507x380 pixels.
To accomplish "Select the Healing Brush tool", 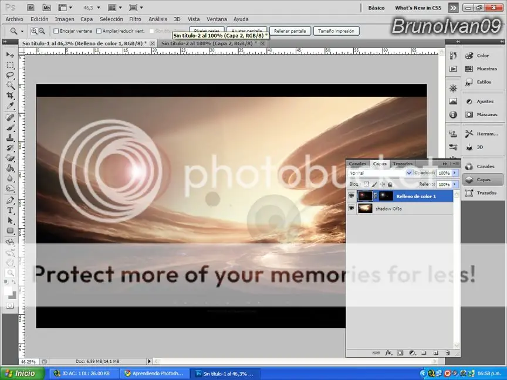I will tap(10, 118).
